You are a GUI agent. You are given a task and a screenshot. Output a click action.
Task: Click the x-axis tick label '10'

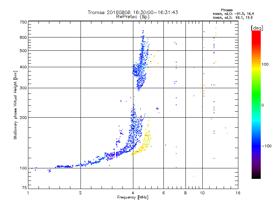202,193
